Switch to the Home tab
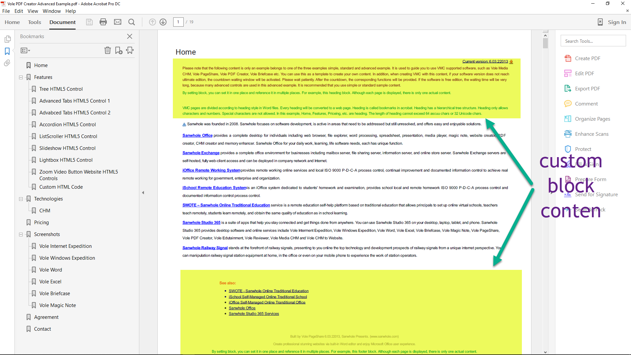The width and height of the screenshot is (631, 355). click(12, 22)
